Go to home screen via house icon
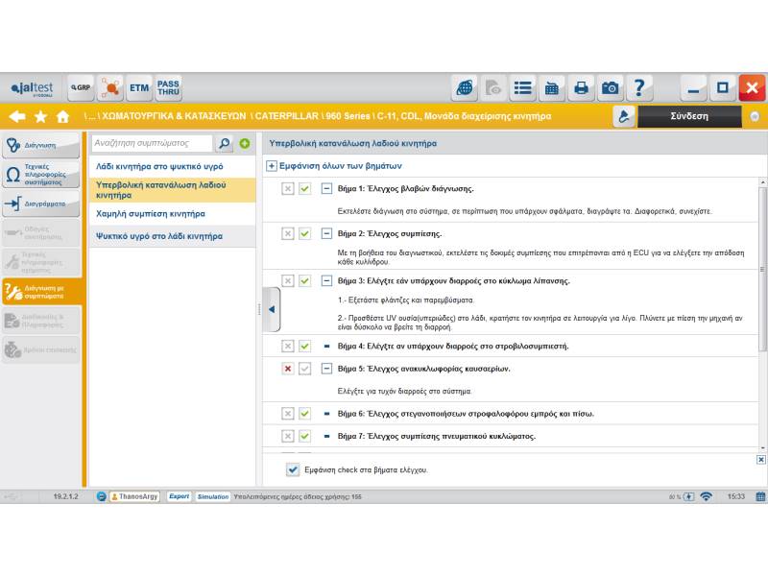This screenshot has height=576, width=768. point(63,116)
